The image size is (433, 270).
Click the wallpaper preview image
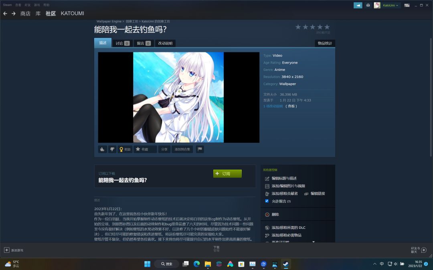tap(178, 97)
